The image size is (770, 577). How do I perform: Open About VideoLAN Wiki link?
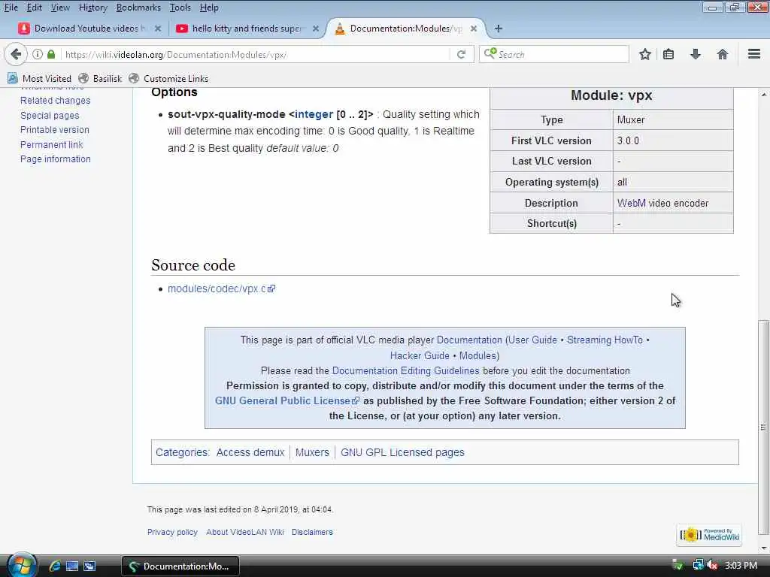[245, 532]
